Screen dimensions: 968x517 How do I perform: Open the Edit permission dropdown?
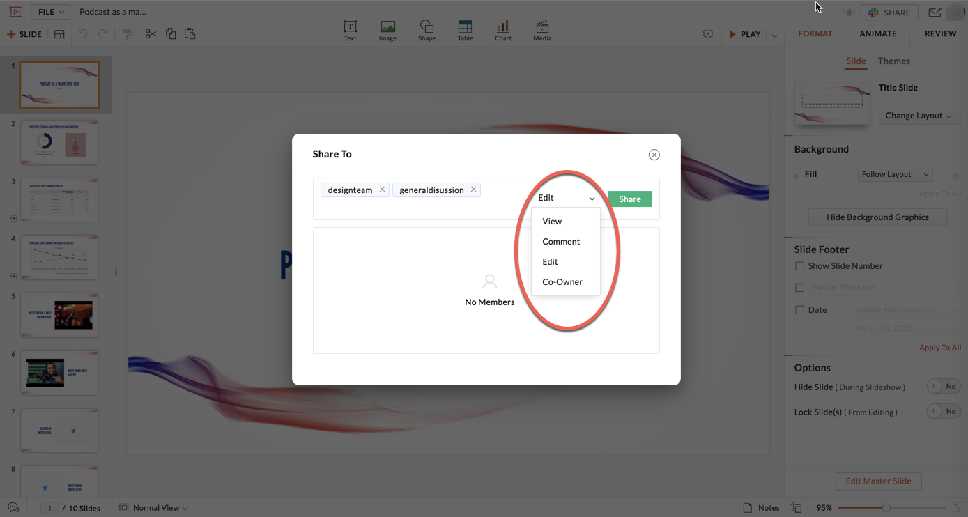(566, 198)
